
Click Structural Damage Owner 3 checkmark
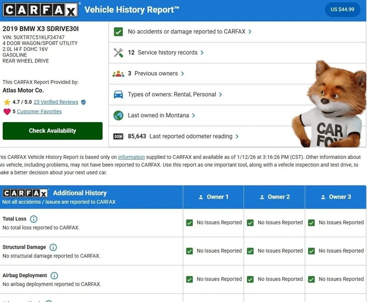point(311,251)
